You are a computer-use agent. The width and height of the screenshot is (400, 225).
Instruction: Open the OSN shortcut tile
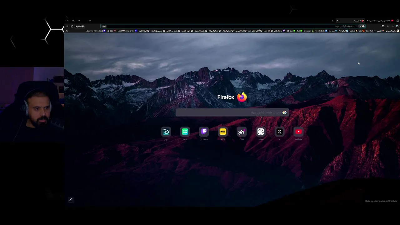(x=242, y=132)
